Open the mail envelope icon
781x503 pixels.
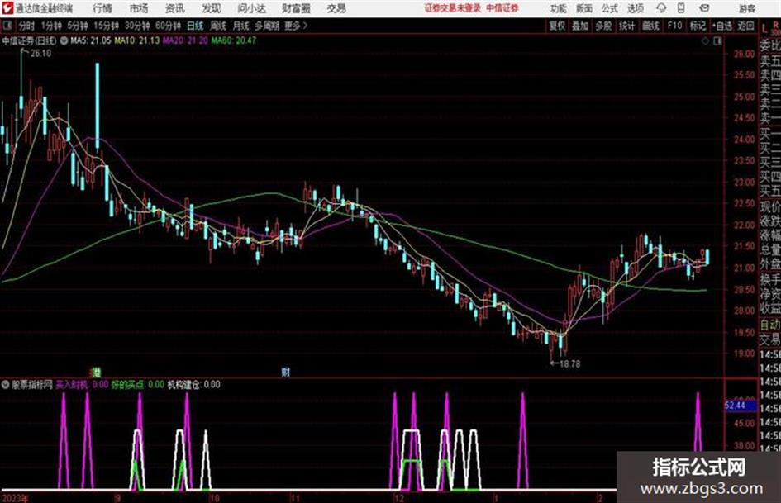(x=704, y=8)
